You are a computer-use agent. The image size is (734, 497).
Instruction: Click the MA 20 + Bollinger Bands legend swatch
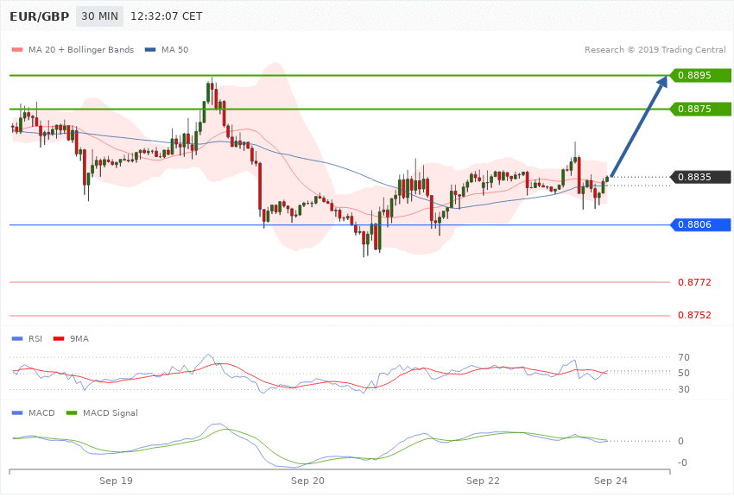(x=17, y=49)
